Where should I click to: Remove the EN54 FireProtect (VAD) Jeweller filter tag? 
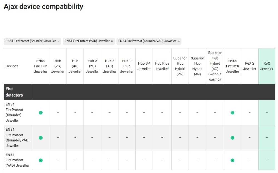(112, 41)
